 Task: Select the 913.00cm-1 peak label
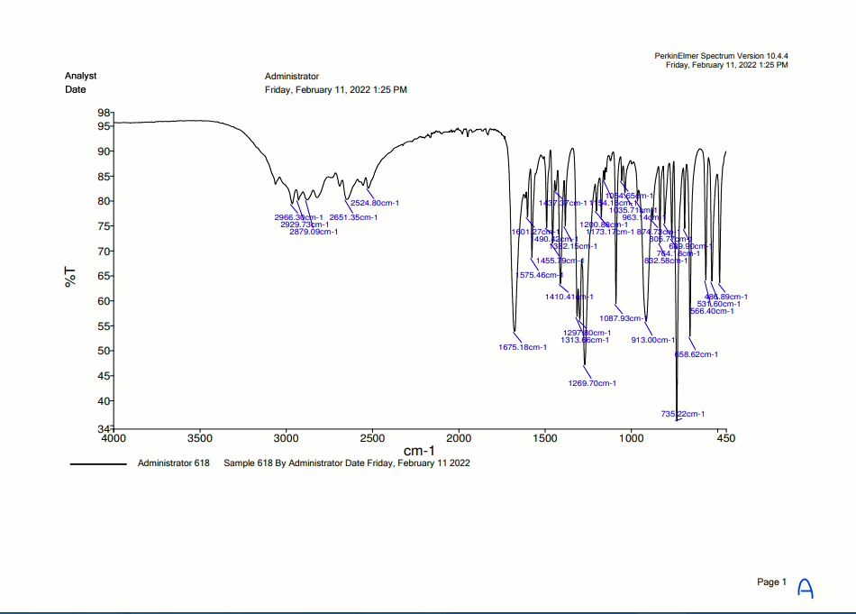(x=653, y=340)
